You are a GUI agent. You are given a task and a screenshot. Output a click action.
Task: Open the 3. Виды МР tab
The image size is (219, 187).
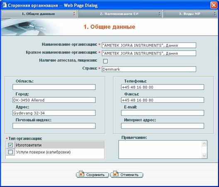190,14
